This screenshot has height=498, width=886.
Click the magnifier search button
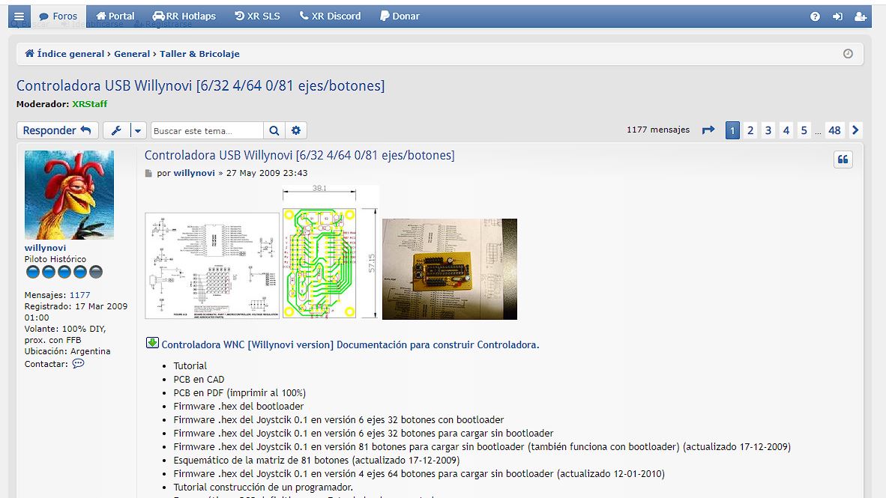pos(274,130)
